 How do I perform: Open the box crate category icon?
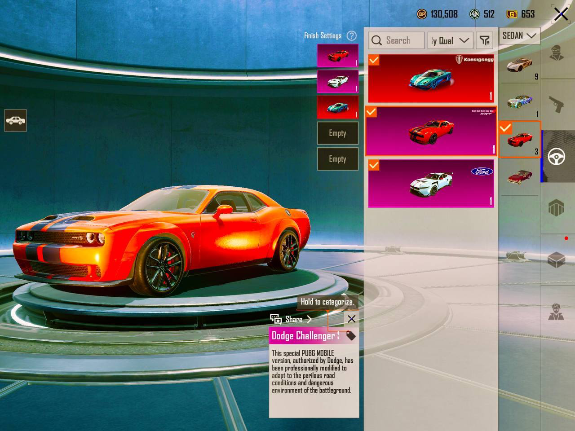pos(556,259)
